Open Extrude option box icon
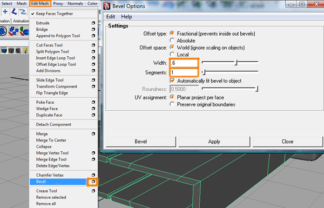Viewport: 324px width, 208px height. pyautogui.click(x=93, y=23)
